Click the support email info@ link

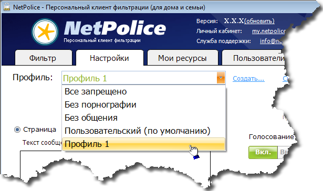click(x=271, y=41)
